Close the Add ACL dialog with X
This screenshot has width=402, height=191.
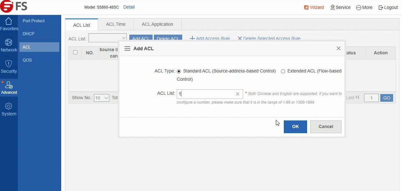(x=339, y=48)
